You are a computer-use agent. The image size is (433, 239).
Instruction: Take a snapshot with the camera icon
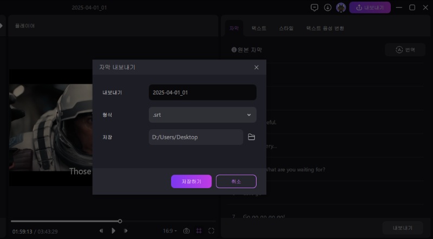coord(186,231)
